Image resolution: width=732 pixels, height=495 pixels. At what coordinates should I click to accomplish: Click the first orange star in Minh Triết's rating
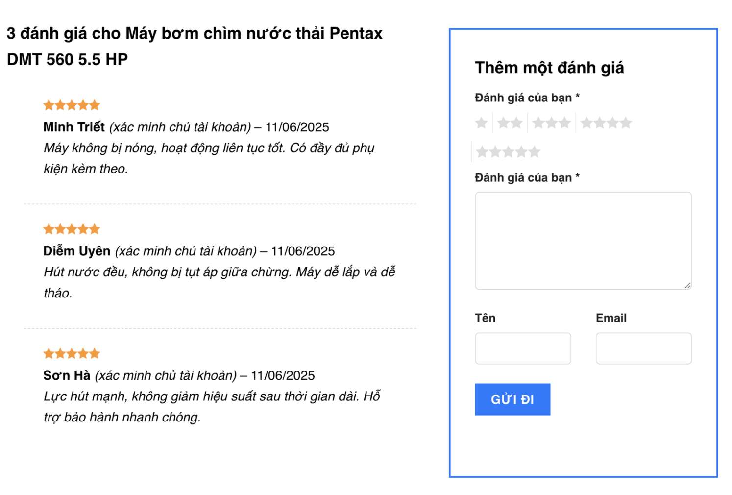48,104
